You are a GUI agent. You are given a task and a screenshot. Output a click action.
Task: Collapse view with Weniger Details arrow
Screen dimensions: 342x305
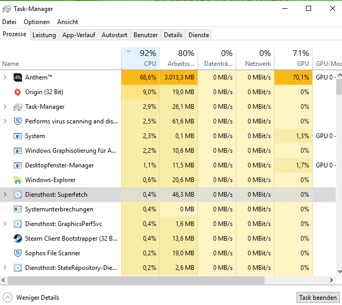click(x=8, y=297)
